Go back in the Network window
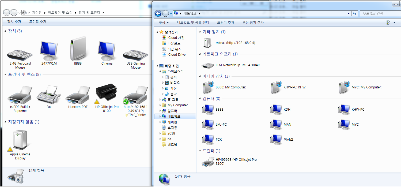401x187 pixels. tap(158, 13)
